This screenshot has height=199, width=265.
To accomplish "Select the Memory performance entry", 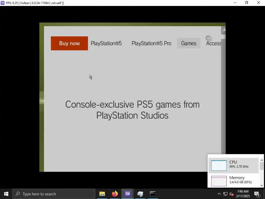I will coord(234,181).
